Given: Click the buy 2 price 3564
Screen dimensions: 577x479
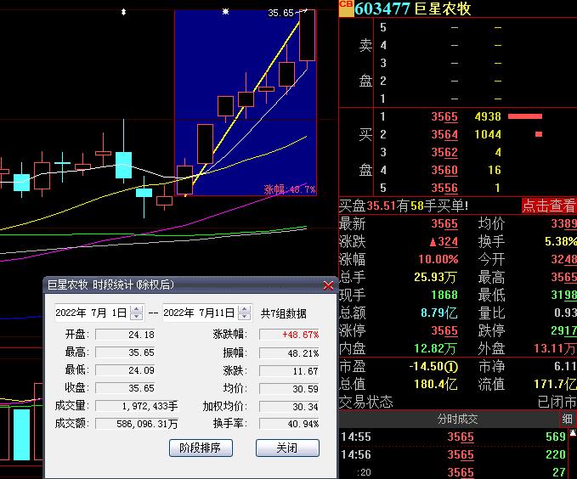Looking at the screenshot, I should pyautogui.click(x=444, y=134).
